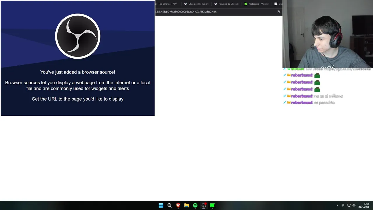Open taskbar Search magnifier
Screen dimensions: 373x210
pyautogui.click(x=169, y=205)
